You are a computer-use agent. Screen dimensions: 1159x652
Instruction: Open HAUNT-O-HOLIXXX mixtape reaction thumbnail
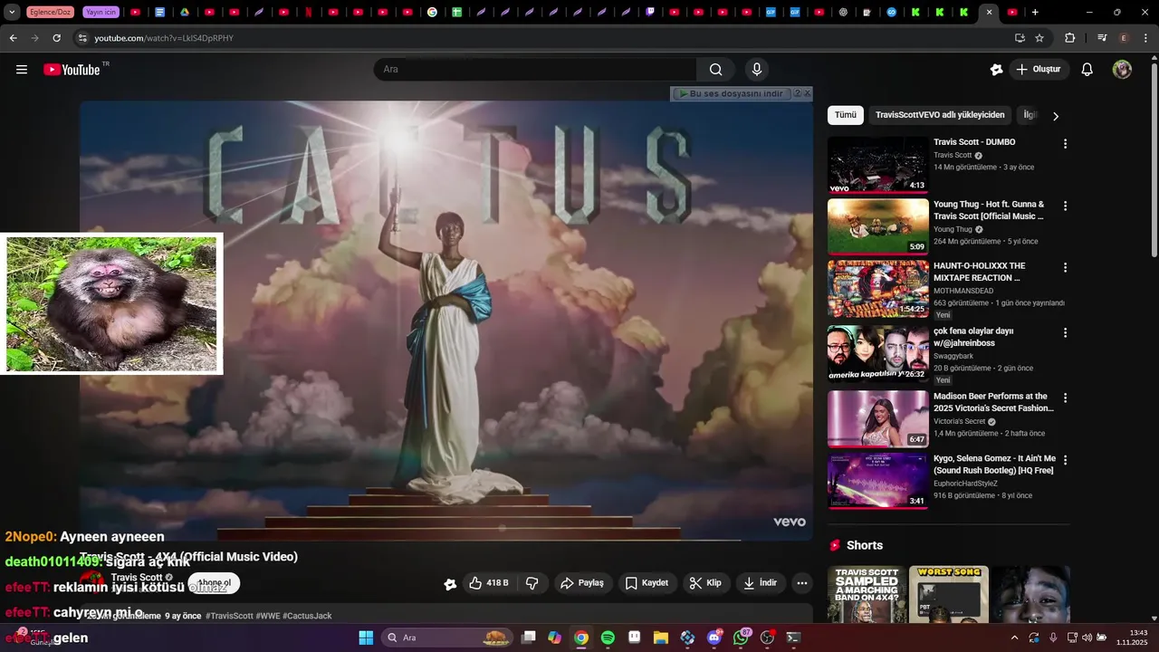click(877, 289)
